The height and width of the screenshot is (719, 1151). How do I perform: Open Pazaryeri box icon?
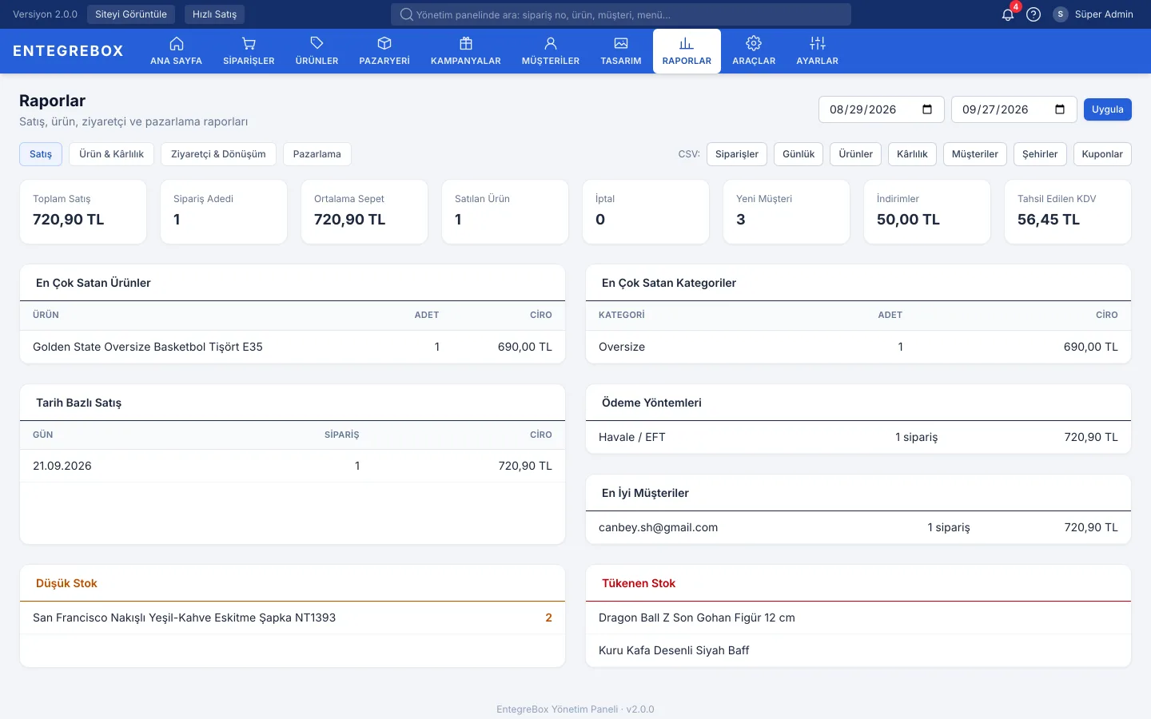[384, 43]
